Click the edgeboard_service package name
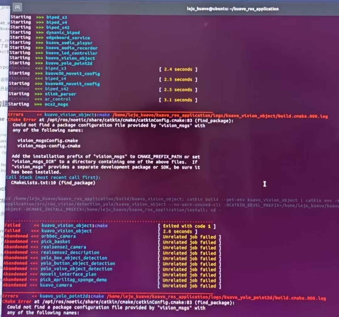The image size is (339, 317). 68,38
